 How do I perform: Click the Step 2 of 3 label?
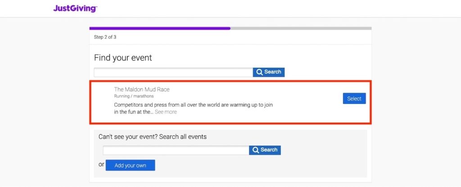(105, 37)
